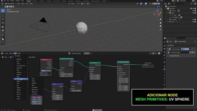Viewport: 197px width, 111px height.
Task: Adjust the Seed value on Distribute node
Action: pyautogui.click(x=66, y=76)
